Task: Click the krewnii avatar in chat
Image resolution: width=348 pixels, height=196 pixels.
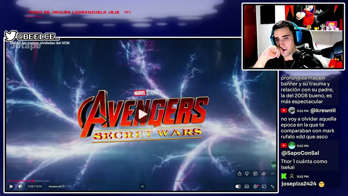Action: coord(292,111)
